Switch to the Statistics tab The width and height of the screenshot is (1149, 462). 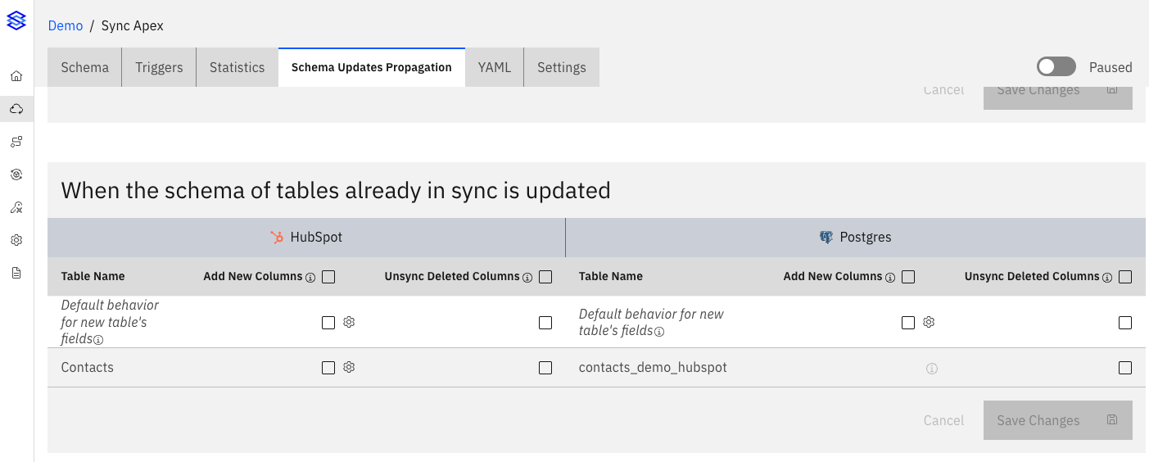[237, 67]
